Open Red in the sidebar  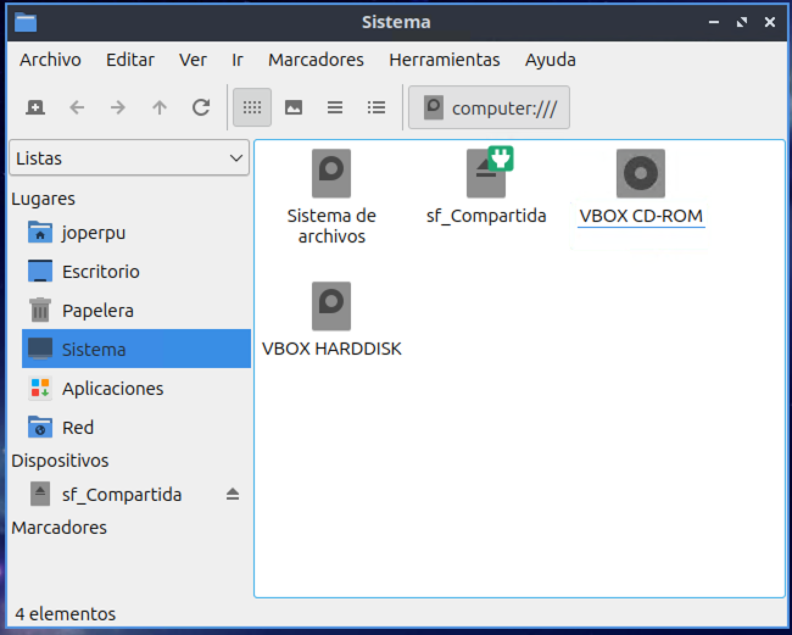136,427
